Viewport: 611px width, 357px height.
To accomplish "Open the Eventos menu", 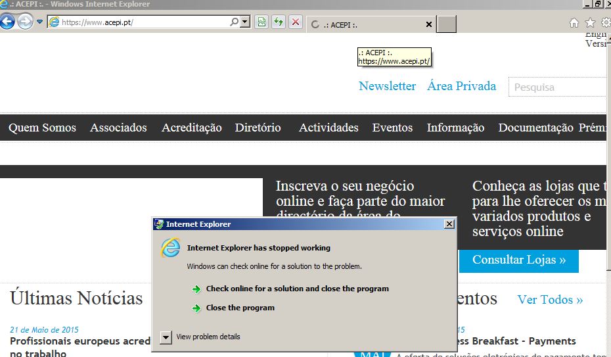I will click(392, 128).
